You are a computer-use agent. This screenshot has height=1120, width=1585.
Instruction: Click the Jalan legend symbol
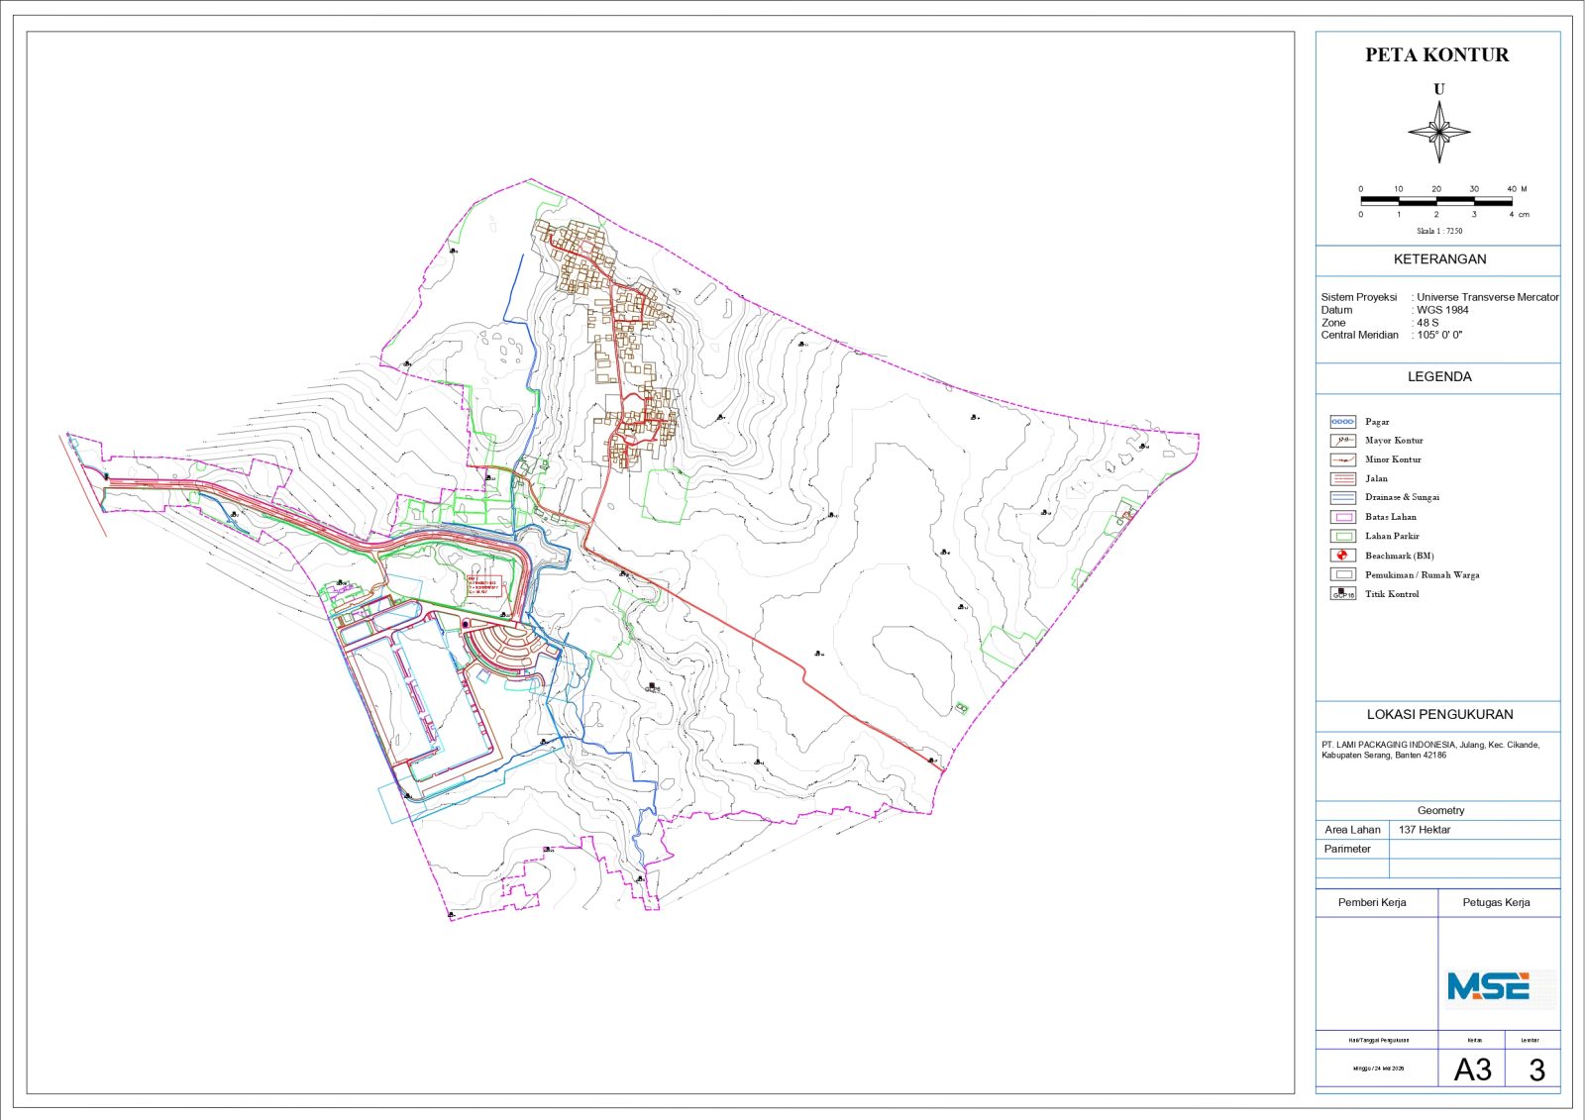pos(1343,478)
